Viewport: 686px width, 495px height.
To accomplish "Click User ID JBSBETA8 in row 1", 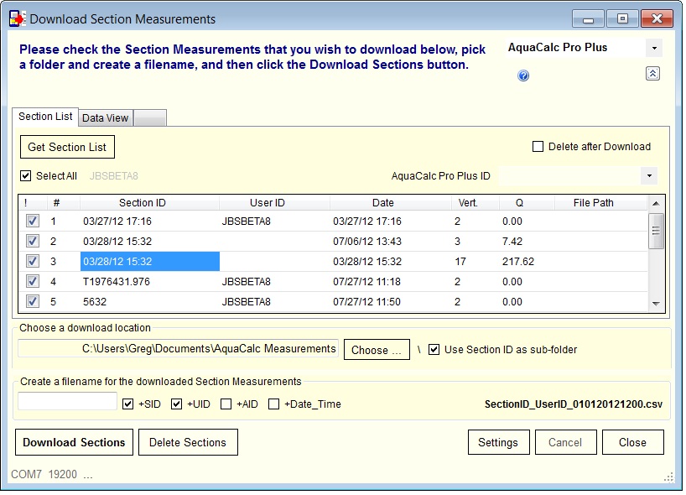I will click(247, 221).
